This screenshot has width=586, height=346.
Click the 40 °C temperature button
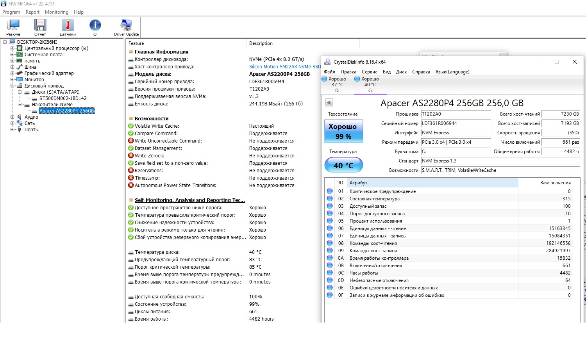coord(344,165)
